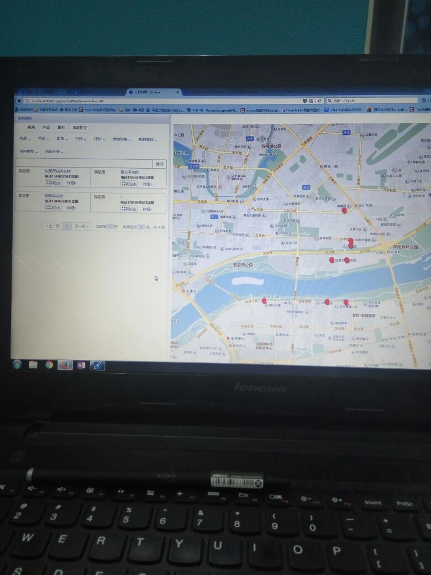Image resolution: width=431 pixels, height=575 pixels.
Task: Click the search input field beside 查询
Action: (84, 164)
